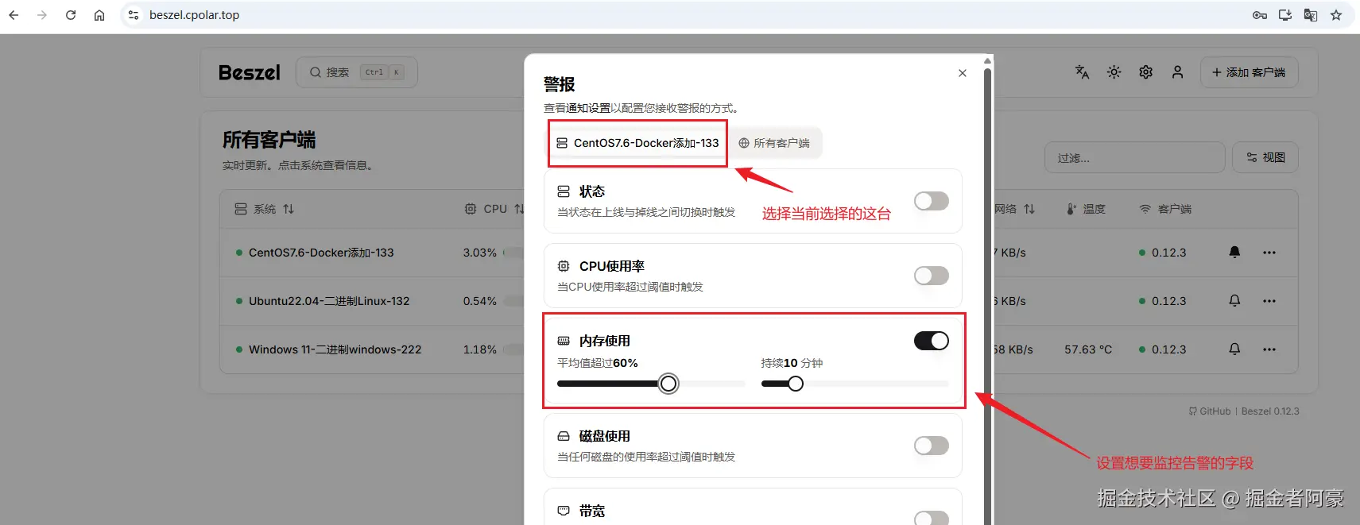Open the Ubuntu22.04-二进制Linux-132 system row

[329, 301]
